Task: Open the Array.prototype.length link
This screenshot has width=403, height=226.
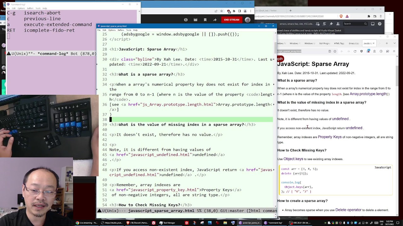Action: tap(368, 94)
